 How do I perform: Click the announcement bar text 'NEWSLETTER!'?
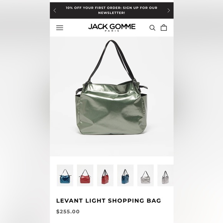(x=111, y=13)
